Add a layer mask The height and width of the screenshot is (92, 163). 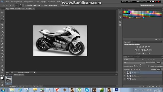point(147,86)
